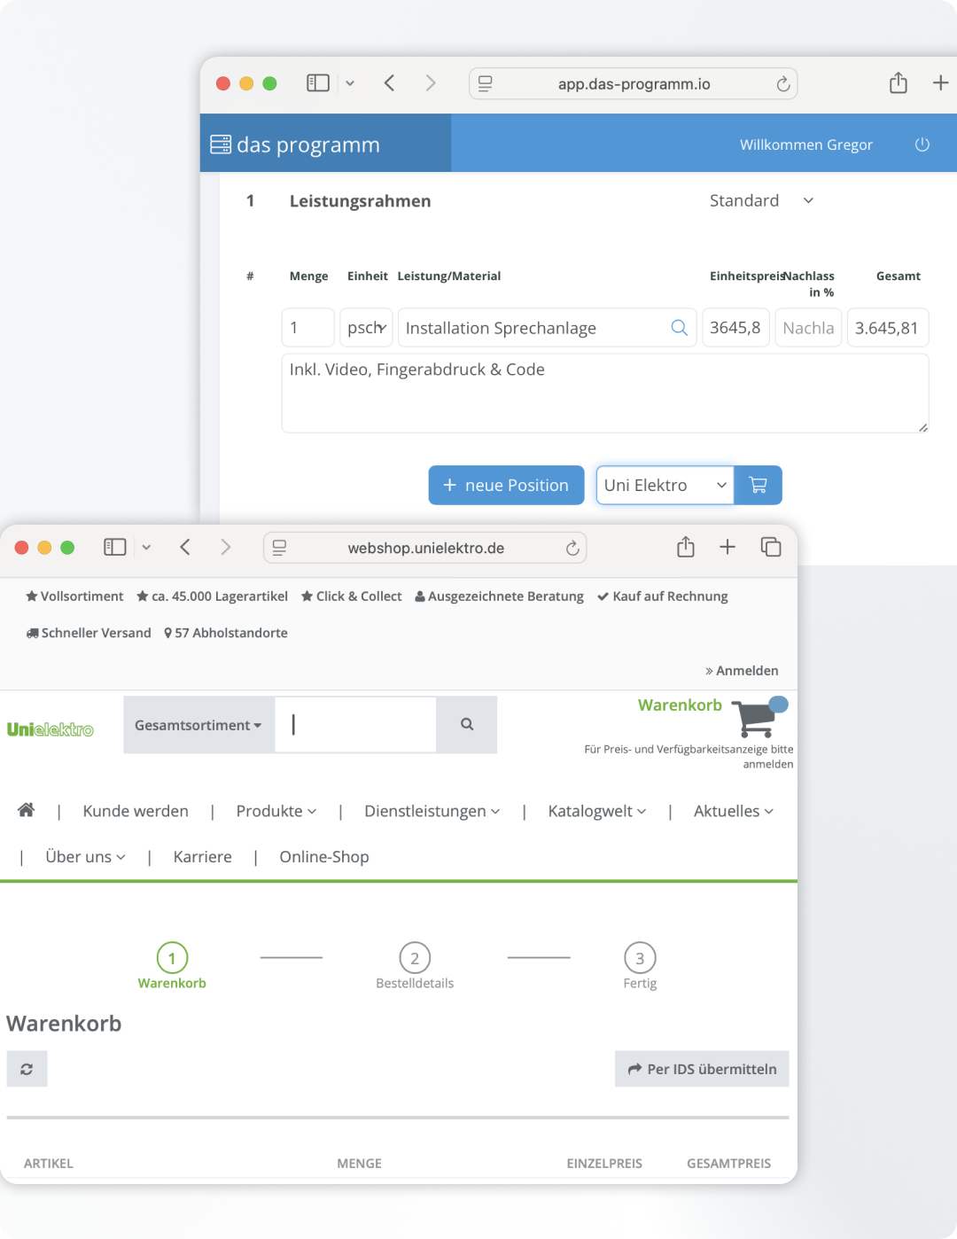Go forward in webshop browser window
This screenshot has height=1239, width=957.
coord(226,547)
